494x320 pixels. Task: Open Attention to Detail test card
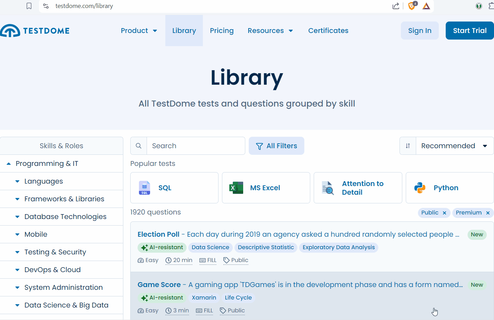click(x=357, y=188)
